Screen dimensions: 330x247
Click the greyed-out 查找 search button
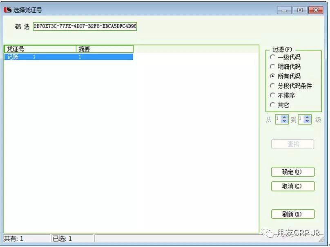pyautogui.click(x=293, y=144)
